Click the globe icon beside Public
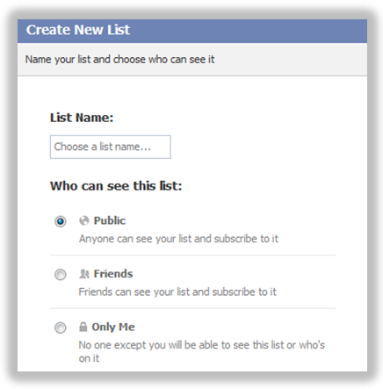This screenshot has width=383, height=389. pos(84,220)
